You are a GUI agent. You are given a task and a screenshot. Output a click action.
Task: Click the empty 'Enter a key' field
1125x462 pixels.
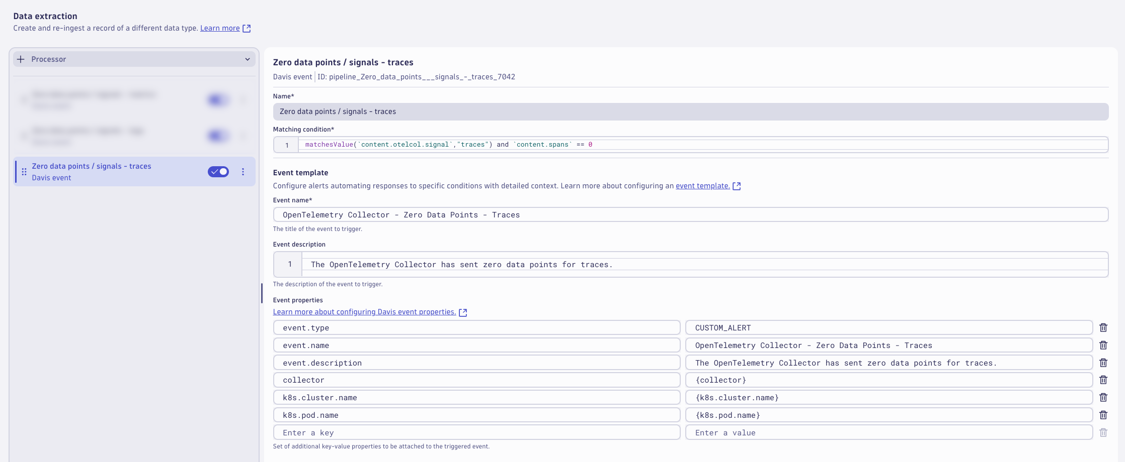point(476,432)
